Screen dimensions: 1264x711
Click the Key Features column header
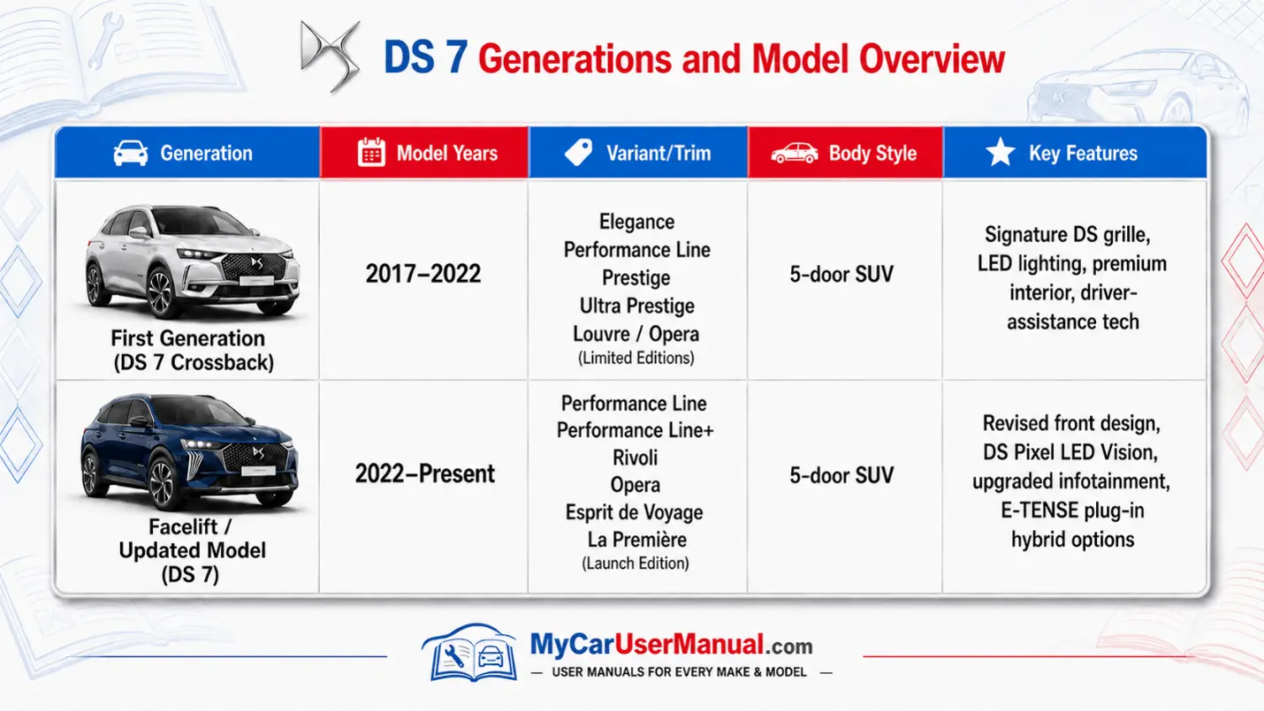pyautogui.click(x=1075, y=153)
